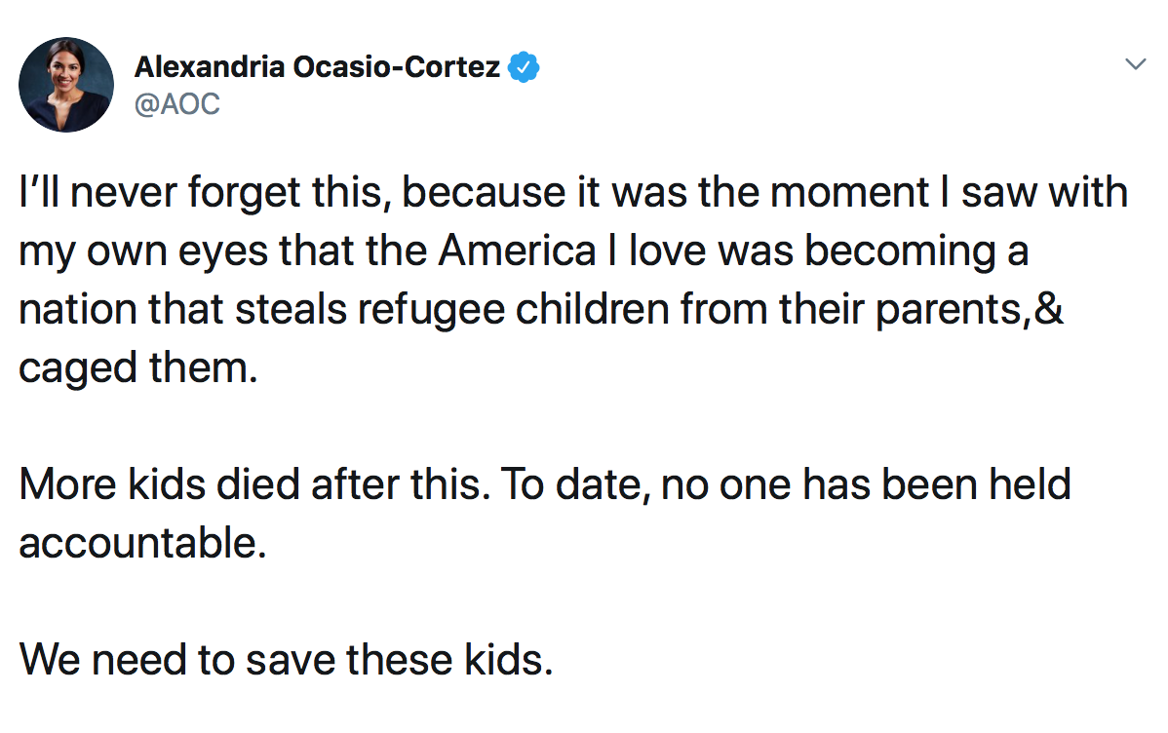Click the word "moment" in first line
This screenshot has height=733, width=1168.
849,193
